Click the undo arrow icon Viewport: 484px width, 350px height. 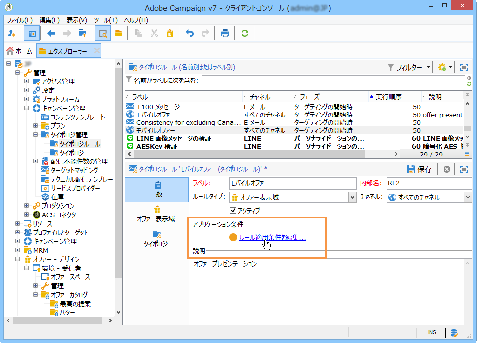[190, 34]
